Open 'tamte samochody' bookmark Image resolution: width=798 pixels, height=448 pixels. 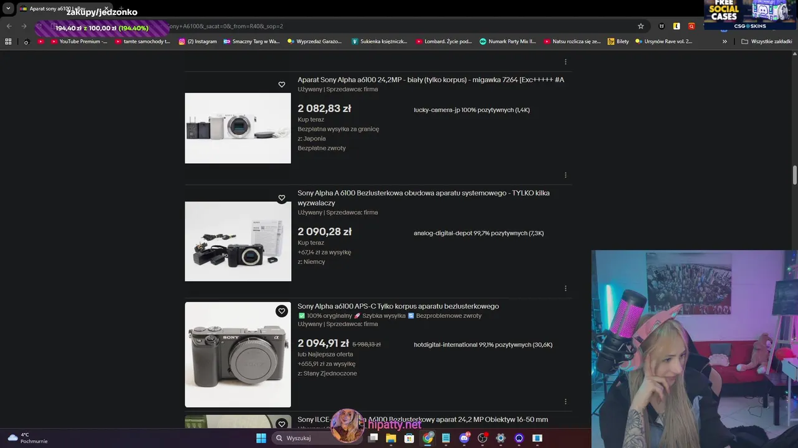tap(142, 42)
